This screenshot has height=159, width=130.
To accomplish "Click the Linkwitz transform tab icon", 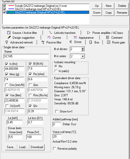I will pyautogui.click(x=51, y=33).
